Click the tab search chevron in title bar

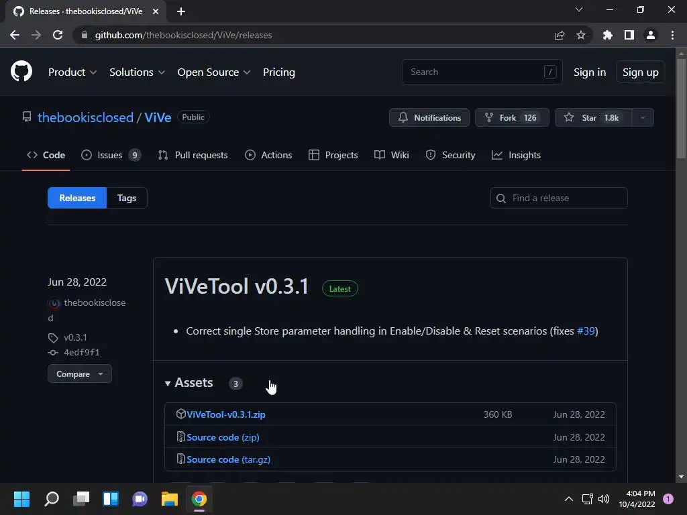[579, 9]
